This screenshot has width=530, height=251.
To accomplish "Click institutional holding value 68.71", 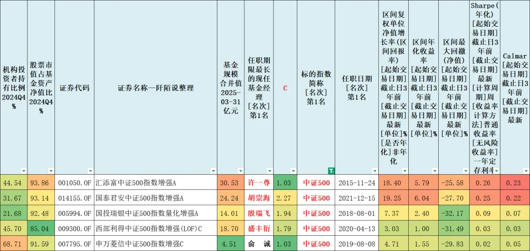I will [14, 244].
